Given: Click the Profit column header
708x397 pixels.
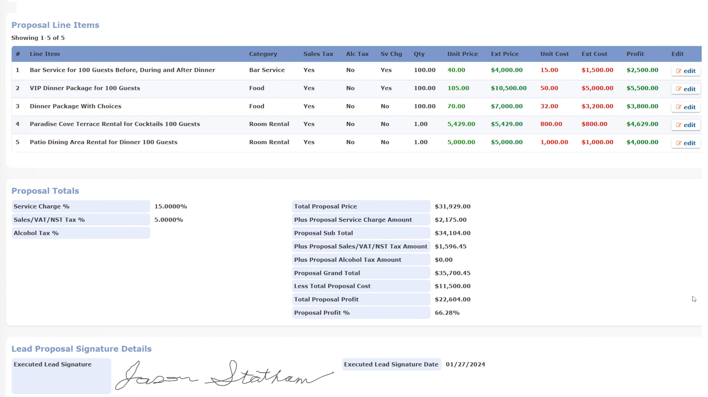Looking at the screenshot, I should click(635, 54).
